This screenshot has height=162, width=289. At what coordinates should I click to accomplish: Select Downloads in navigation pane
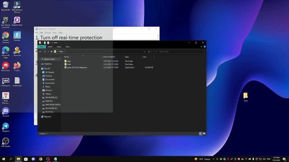pyautogui.click(x=50, y=83)
